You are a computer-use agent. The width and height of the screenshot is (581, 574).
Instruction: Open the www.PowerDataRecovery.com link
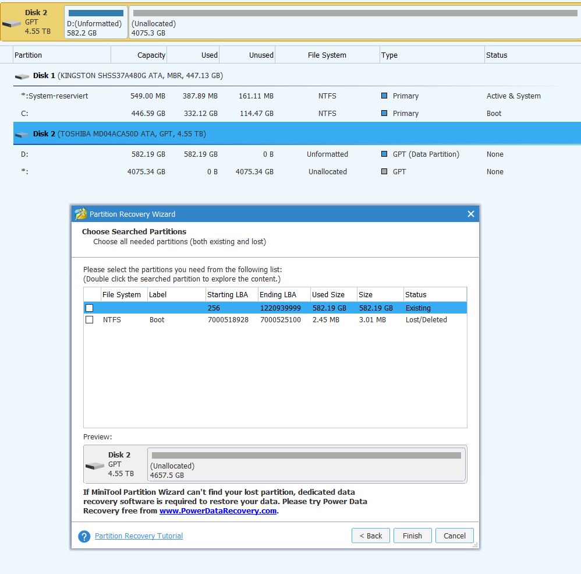(218, 511)
